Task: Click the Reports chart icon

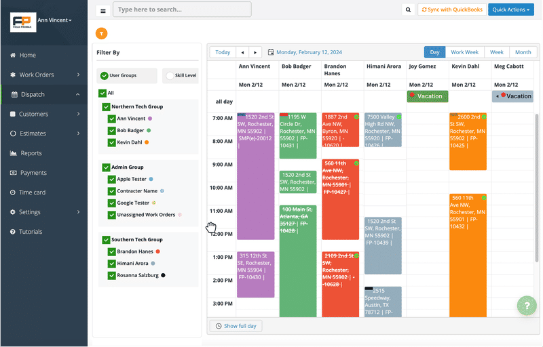Action: [x=13, y=153]
